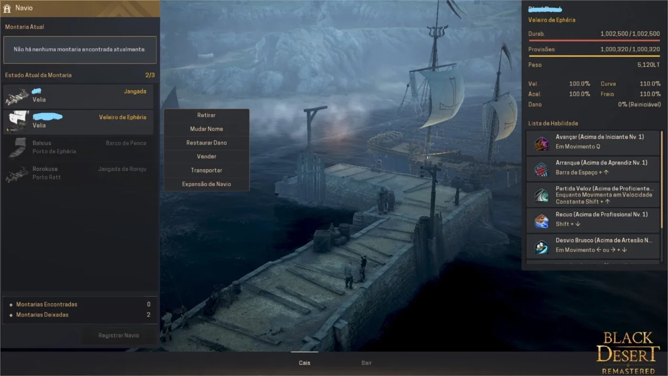Click the Durab. red durability bar
The width and height of the screenshot is (668, 376).
pyautogui.click(x=594, y=41)
